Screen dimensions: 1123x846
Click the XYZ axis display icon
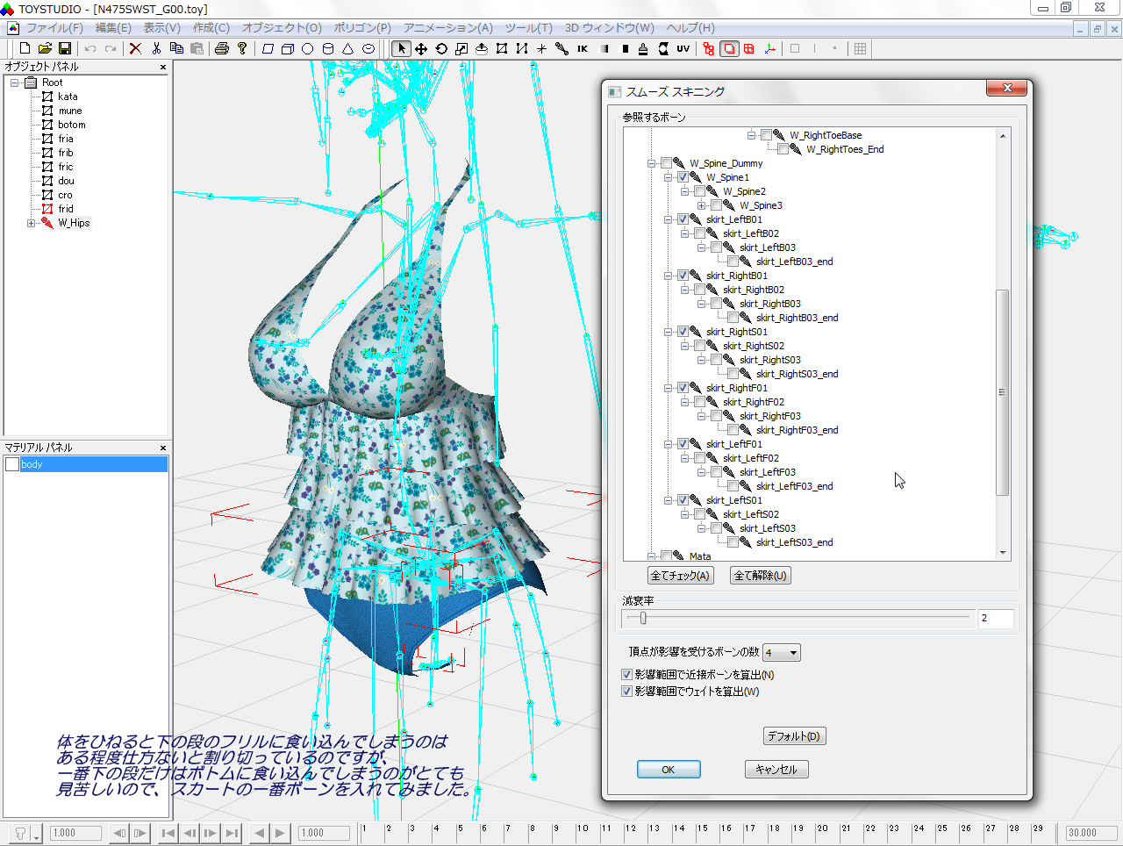pyautogui.click(x=769, y=49)
